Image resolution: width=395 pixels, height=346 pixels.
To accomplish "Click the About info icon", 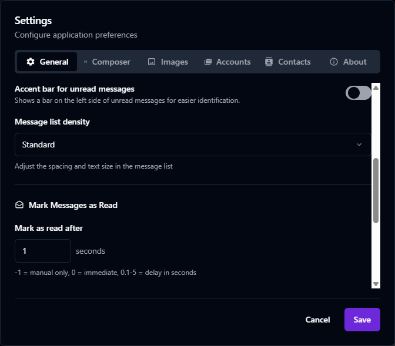I will pos(334,62).
